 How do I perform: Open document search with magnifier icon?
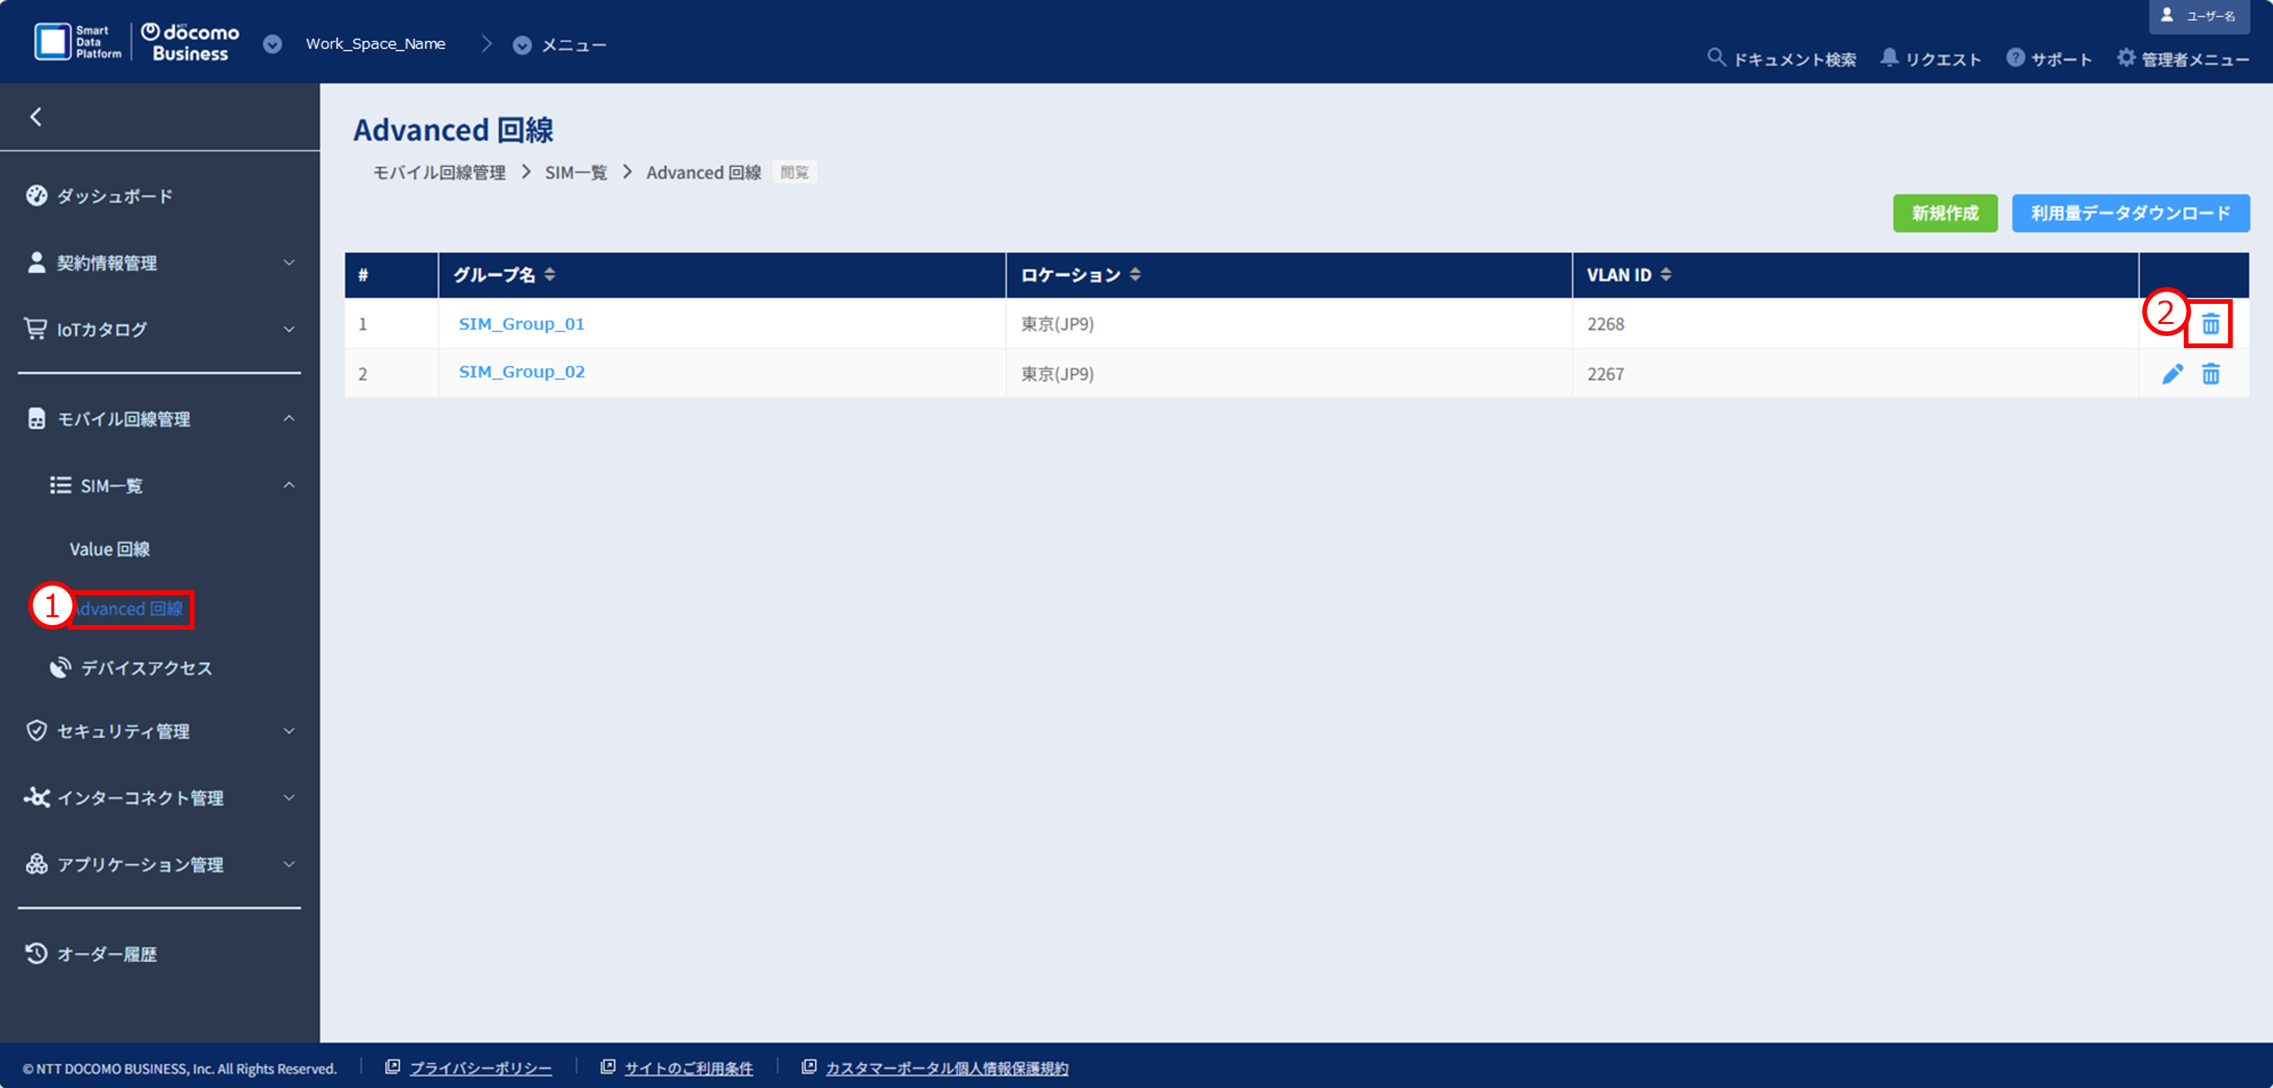click(x=1716, y=58)
